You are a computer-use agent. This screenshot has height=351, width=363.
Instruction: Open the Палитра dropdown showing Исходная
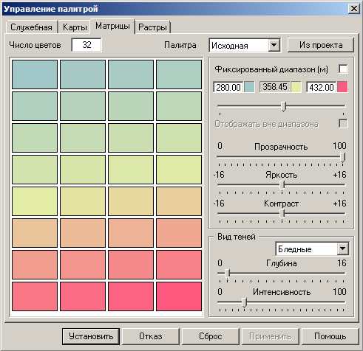(x=245, y=46)
